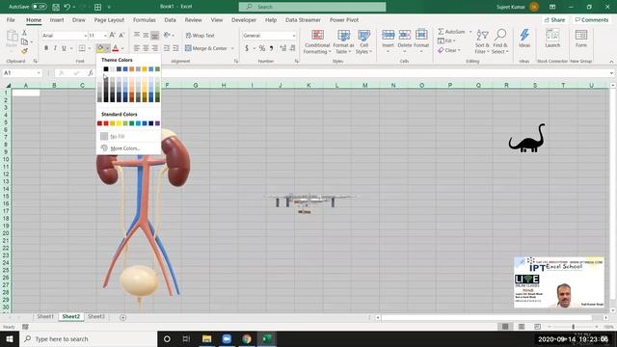Click Insert Function fx icon
This screenshot has width=617, height=347.
(91, 73)
